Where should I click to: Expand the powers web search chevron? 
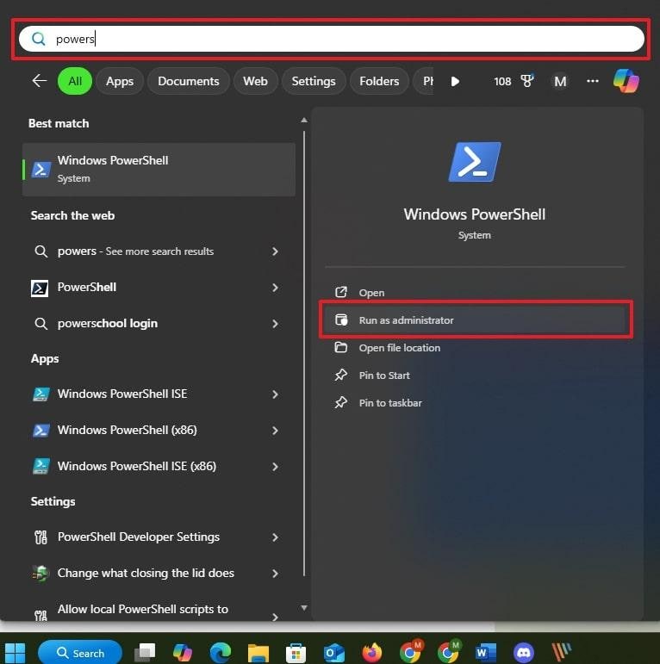[x=276, y=251]
